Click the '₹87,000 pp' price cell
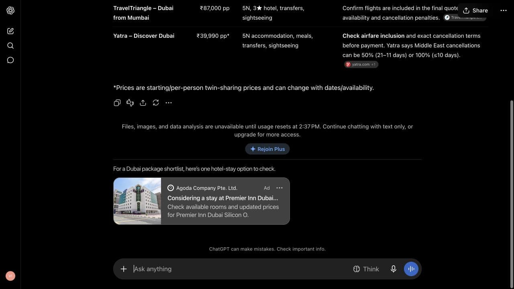Viewport: 514px width, 289px height. coord(214,8)
